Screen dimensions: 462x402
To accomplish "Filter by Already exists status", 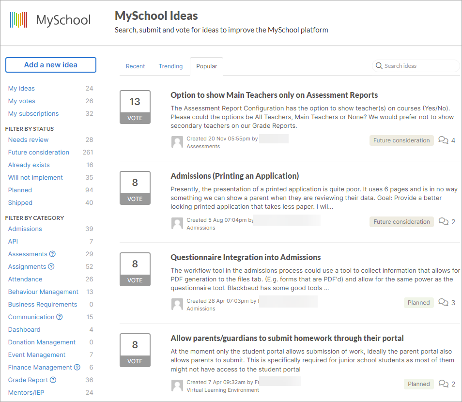I will point(29,165).
